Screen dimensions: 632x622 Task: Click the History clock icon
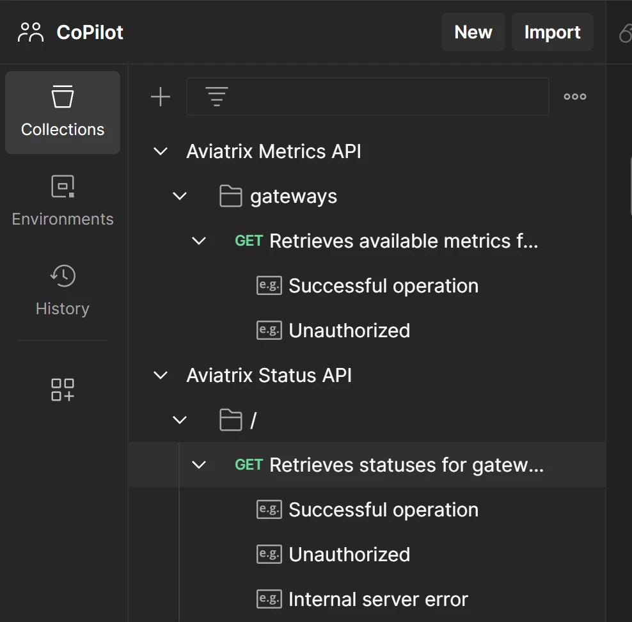tap(63, 276)
